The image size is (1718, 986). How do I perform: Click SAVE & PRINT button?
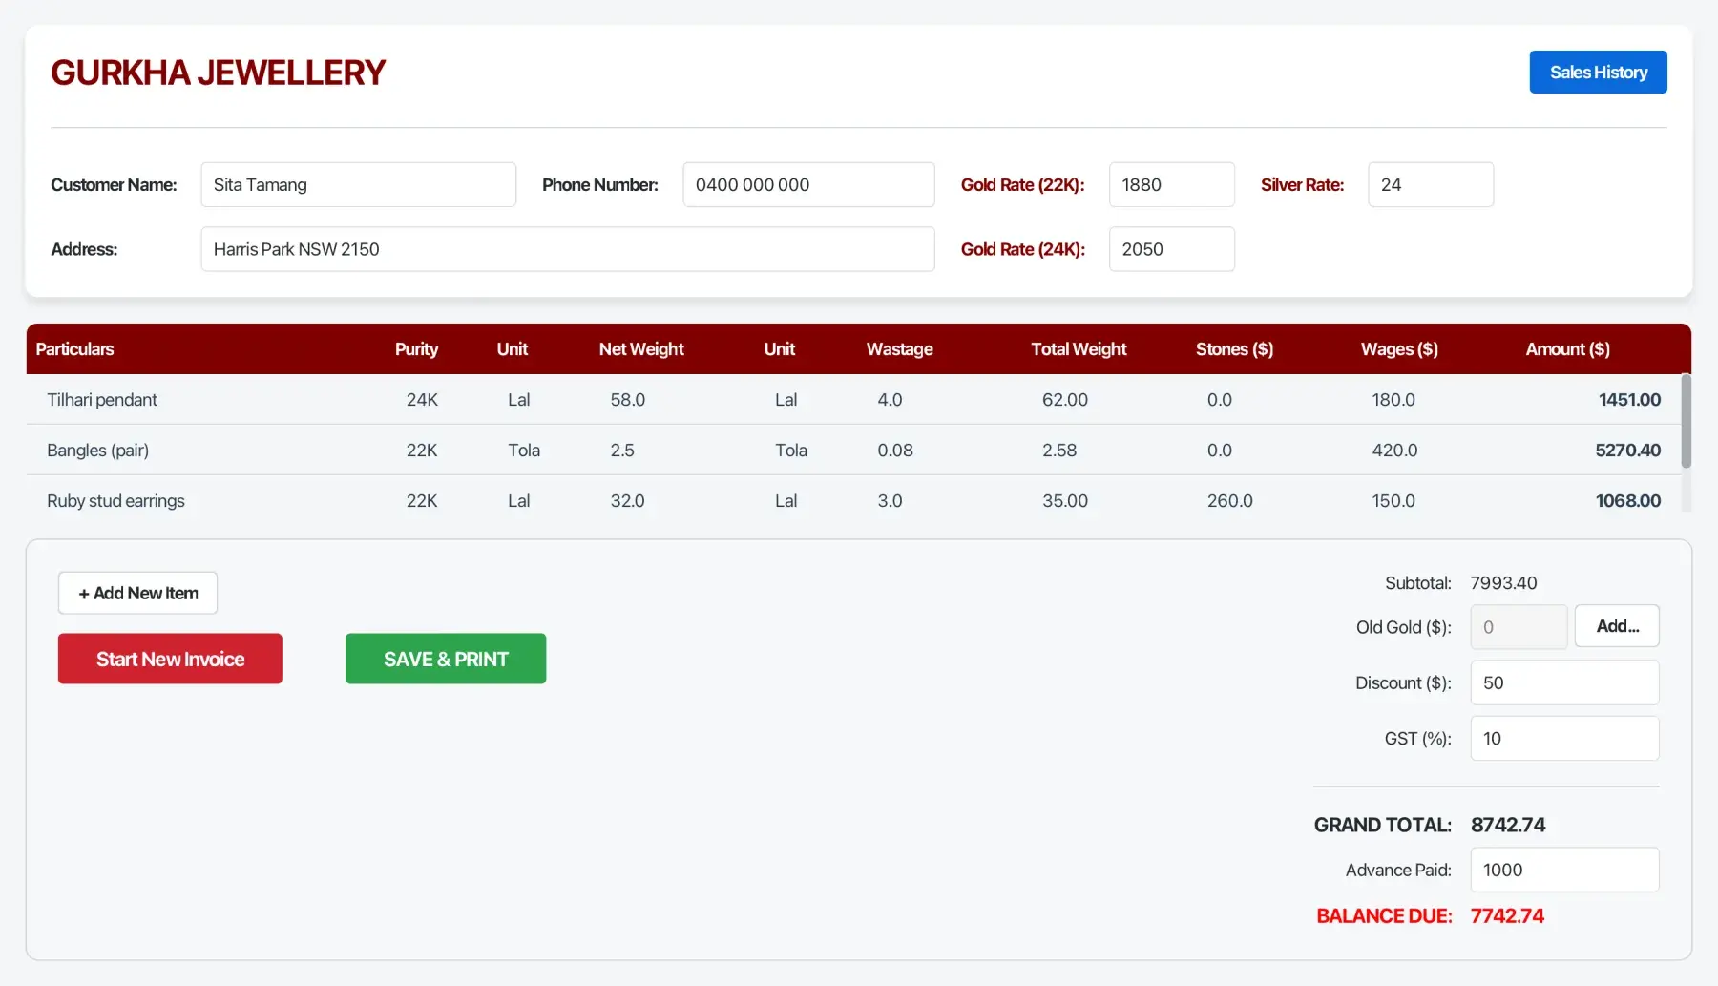tap(446, 659)
